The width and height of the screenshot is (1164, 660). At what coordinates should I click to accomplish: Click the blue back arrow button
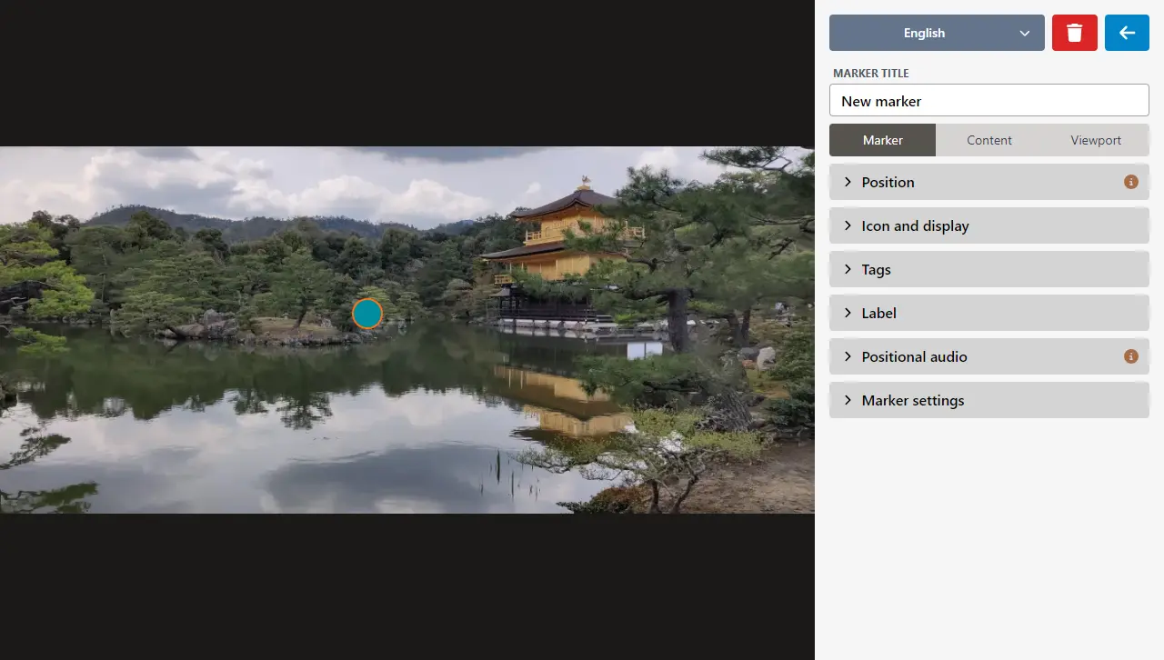tap(1127, 33)
